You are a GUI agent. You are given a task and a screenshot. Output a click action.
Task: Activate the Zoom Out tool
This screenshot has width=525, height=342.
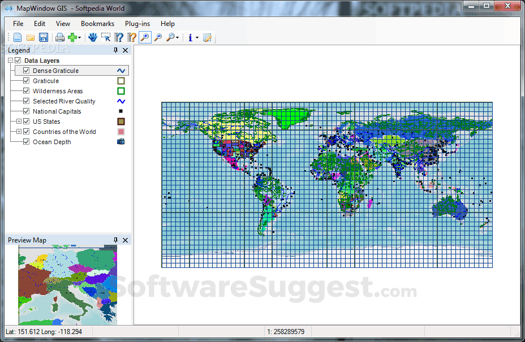pos(158,37)
